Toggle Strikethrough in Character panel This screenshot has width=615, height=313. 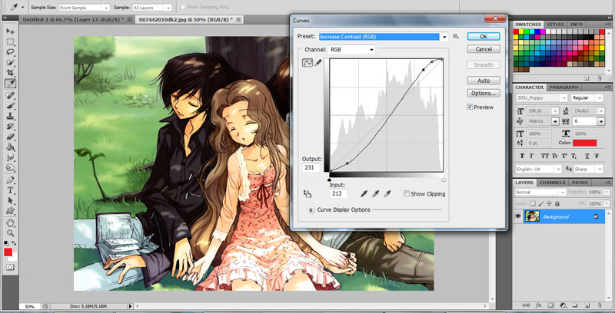coord(597,156)
